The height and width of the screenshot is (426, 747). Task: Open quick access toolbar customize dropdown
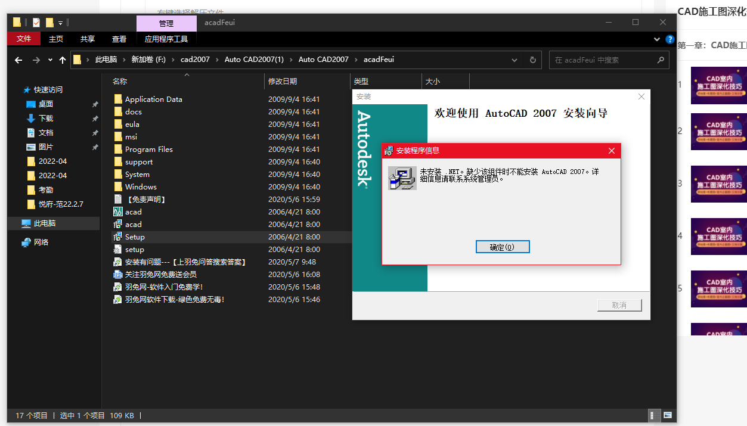click(60, 23)
